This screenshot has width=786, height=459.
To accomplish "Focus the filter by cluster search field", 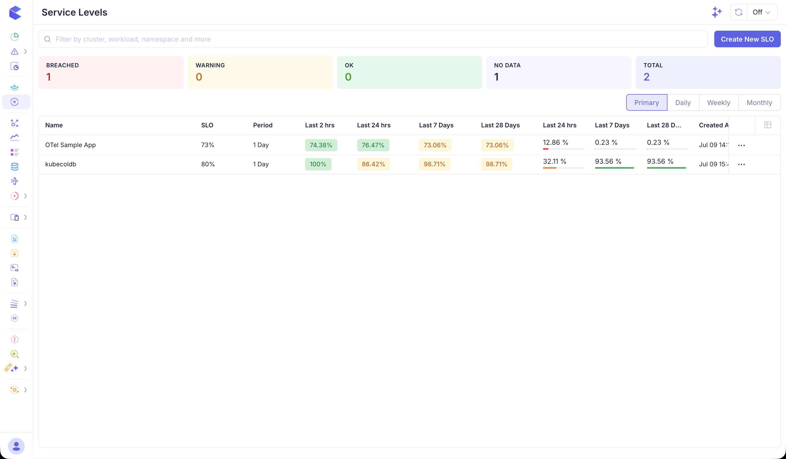I will (x=373, y=39).
